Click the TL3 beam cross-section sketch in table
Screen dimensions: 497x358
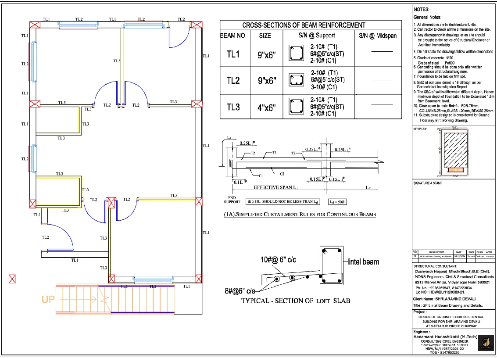coord(297,106)
